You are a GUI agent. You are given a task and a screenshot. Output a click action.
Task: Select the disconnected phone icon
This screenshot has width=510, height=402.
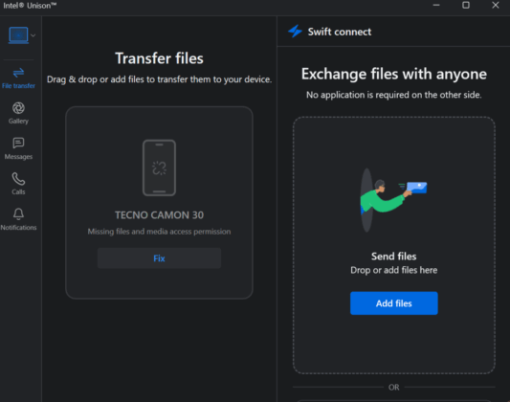click(160, 167)
